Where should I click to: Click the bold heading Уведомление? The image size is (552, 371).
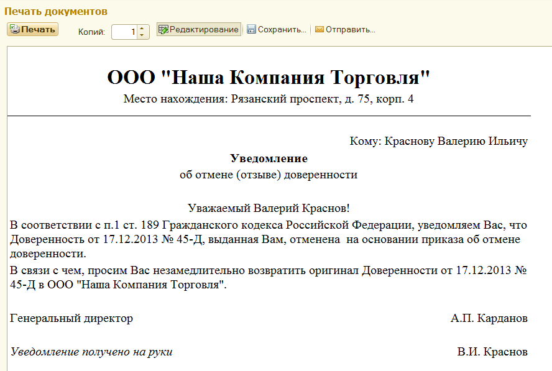click(x=269, y=158)
